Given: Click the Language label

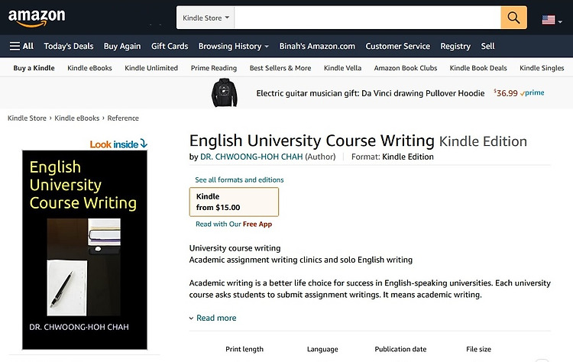Looking at the screenshot, I should click(322, 349).
